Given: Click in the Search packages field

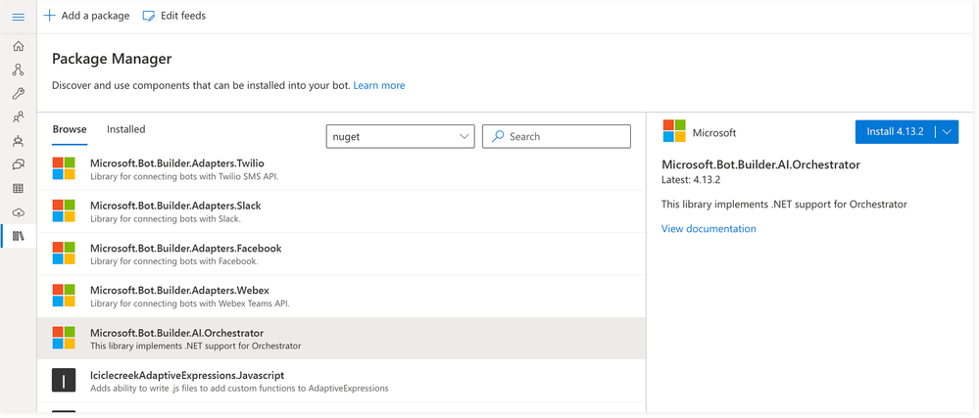Looking at the screenshot, I should coord(557,137).
